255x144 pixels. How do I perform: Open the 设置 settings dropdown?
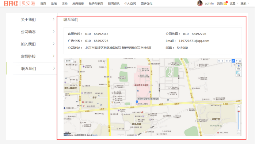[233, 3]
